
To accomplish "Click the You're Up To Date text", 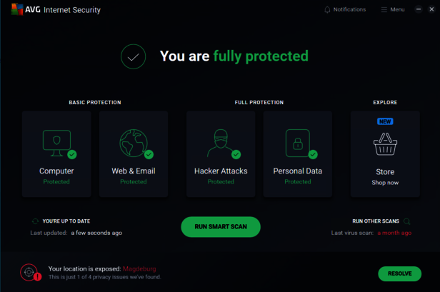I will tap(66, 221).
